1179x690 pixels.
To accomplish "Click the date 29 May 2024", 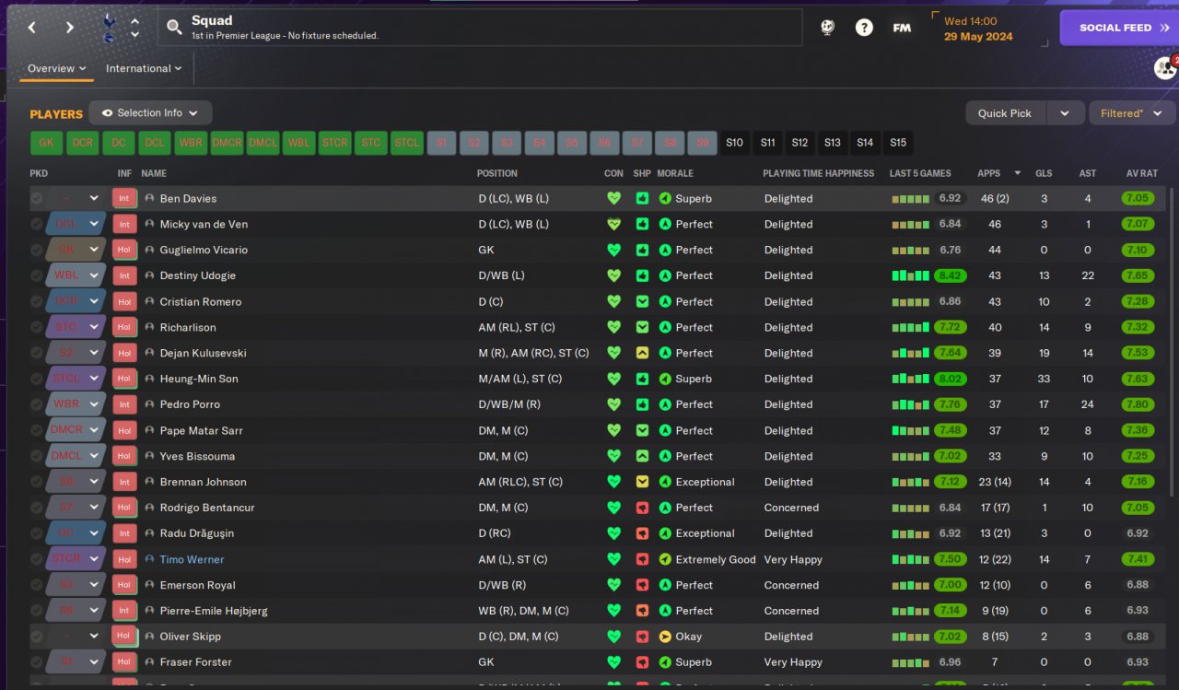I will 978,37.
